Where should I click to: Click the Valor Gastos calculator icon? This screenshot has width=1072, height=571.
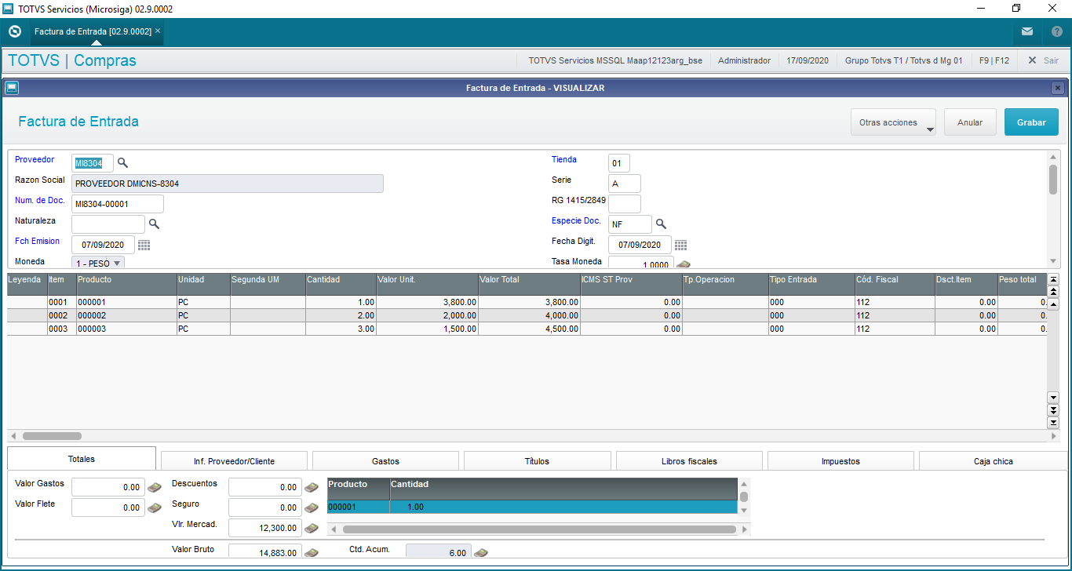(155, 487)
